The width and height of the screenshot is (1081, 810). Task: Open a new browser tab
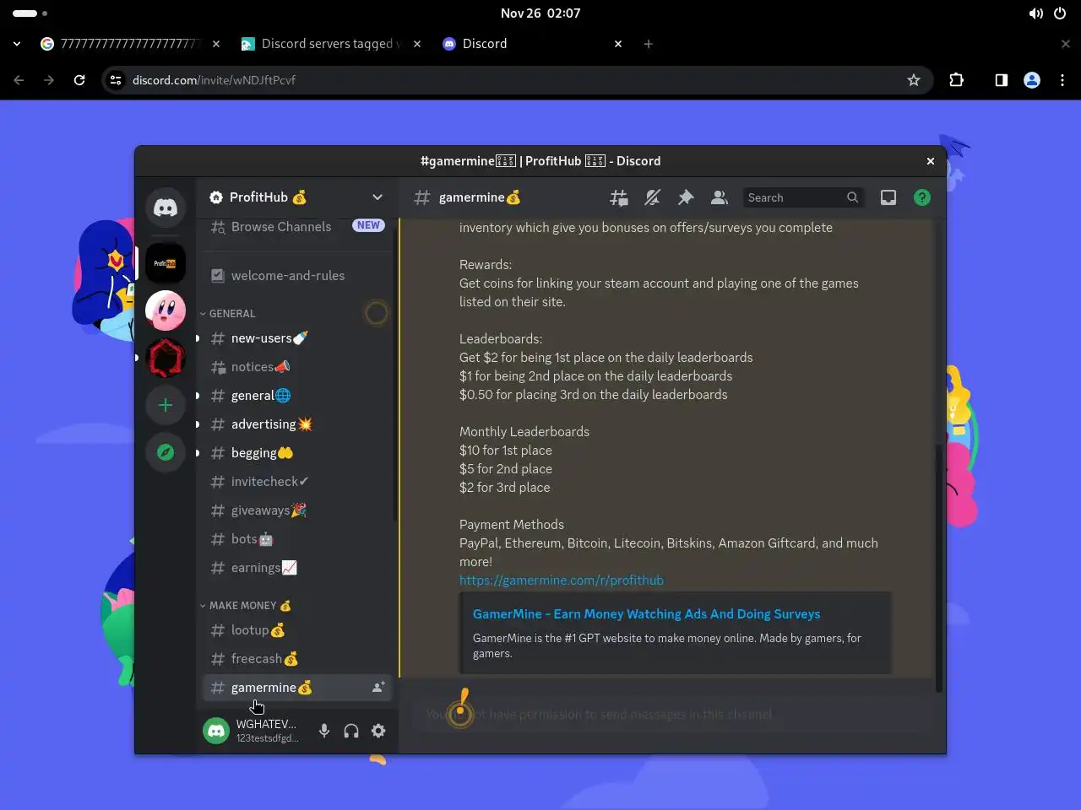coord(649,44)
